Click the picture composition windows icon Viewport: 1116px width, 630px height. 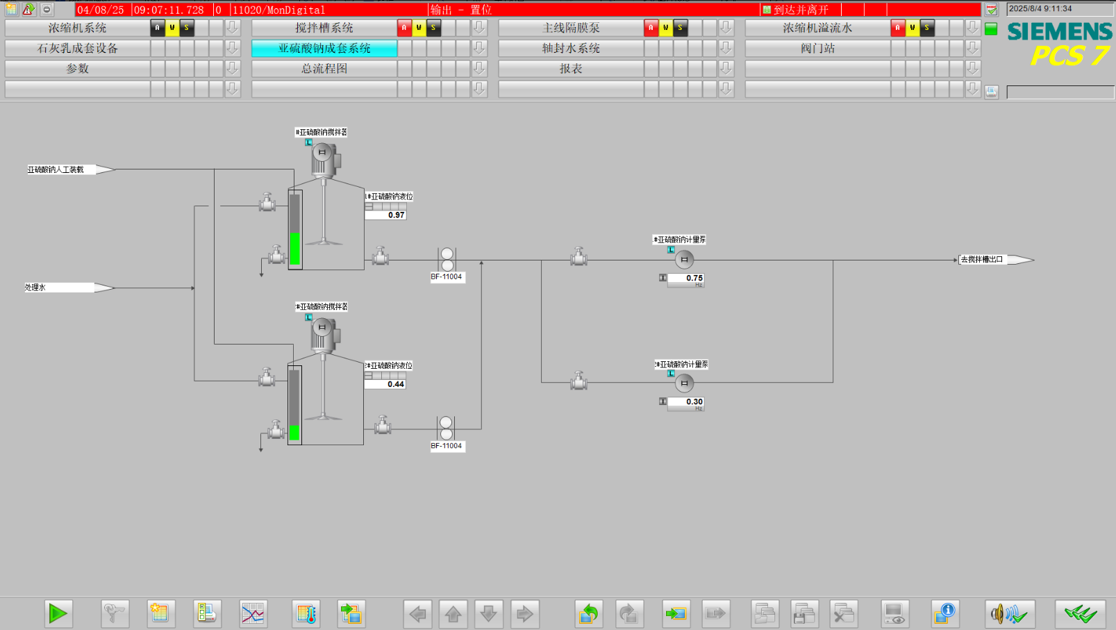pyautogui.click(x=765, y=613)
